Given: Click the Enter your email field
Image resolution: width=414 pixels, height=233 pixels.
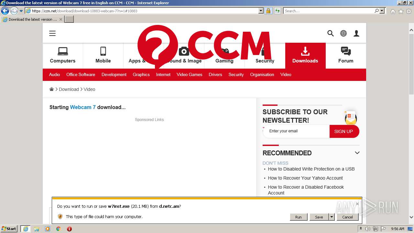Looking at the screenshot, I should click(x=296, y=131).
